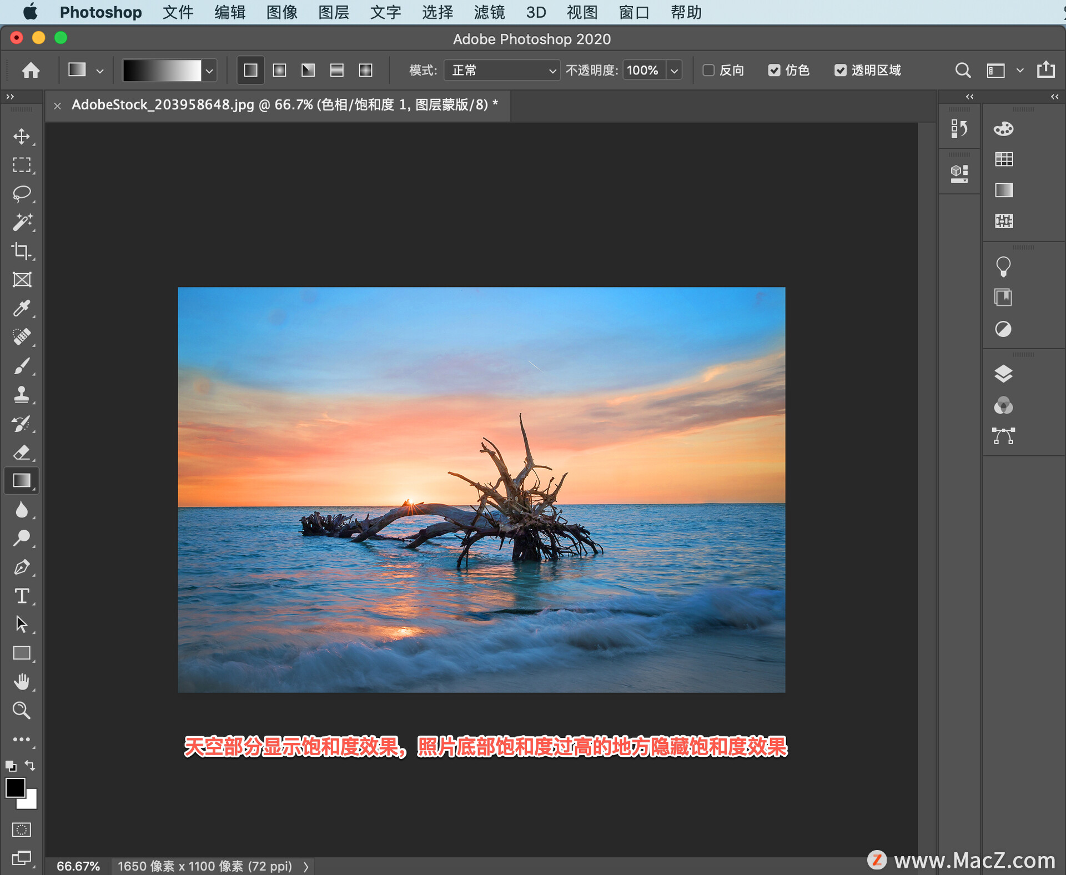Select the Clone Stamp tool

pos(22,395)
